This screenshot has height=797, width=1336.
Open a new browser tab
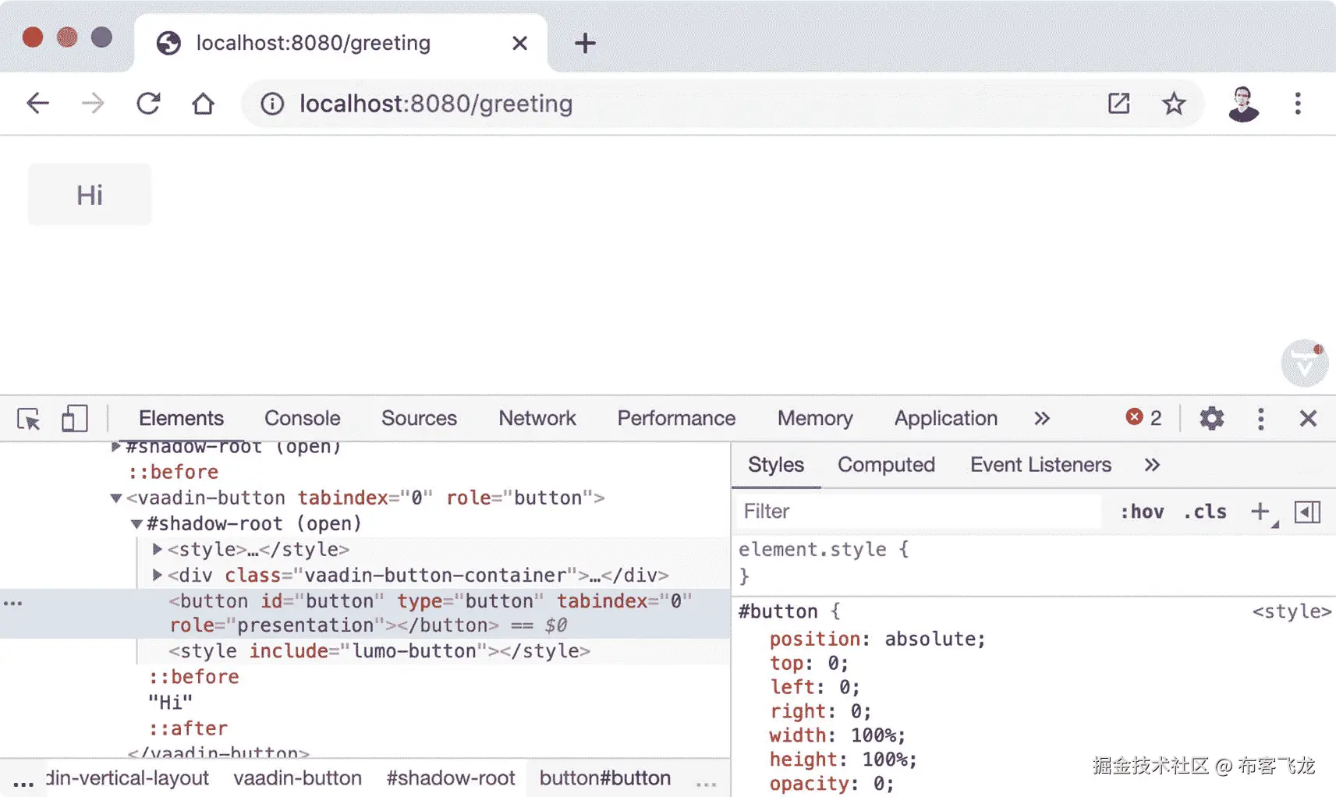coord(585,44)
